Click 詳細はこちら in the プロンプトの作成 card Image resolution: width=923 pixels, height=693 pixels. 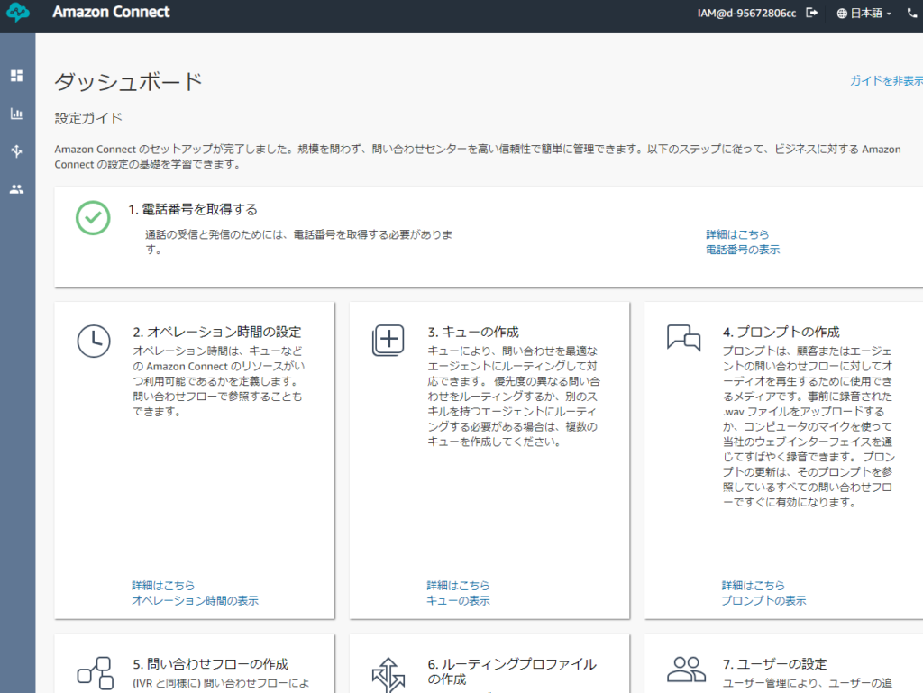click(754, 586)
